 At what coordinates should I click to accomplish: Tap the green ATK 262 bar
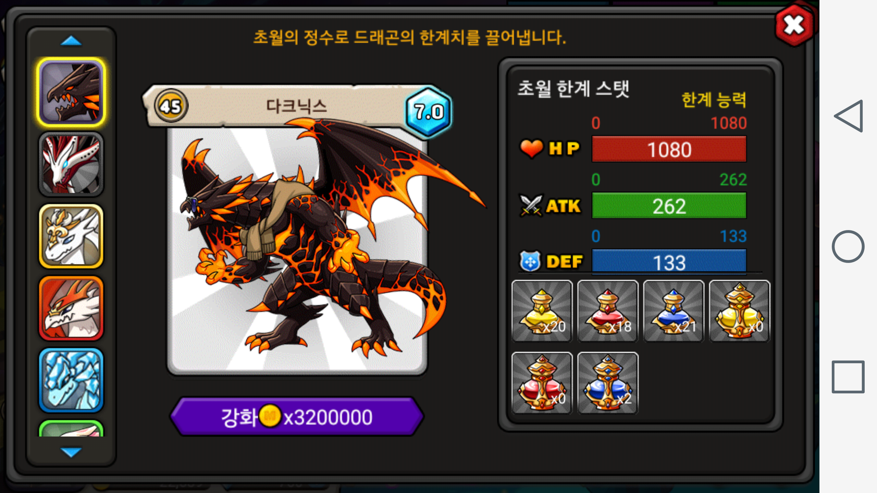tap(669, 205)
